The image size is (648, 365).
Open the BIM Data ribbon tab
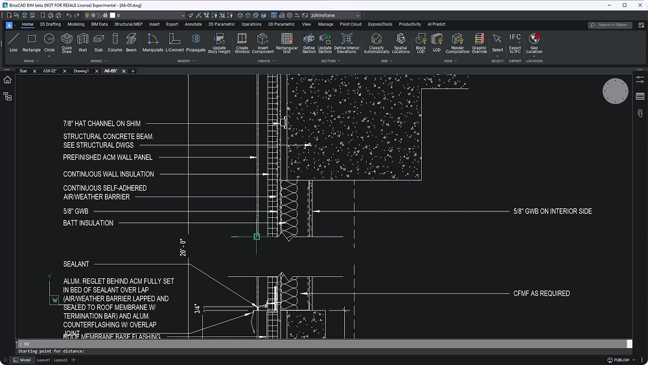[x=99, y=25]
